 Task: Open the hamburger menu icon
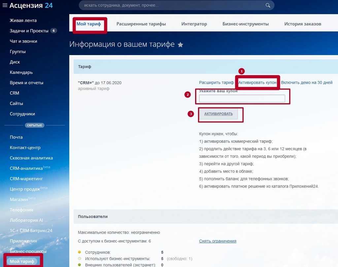coord(5,5)
